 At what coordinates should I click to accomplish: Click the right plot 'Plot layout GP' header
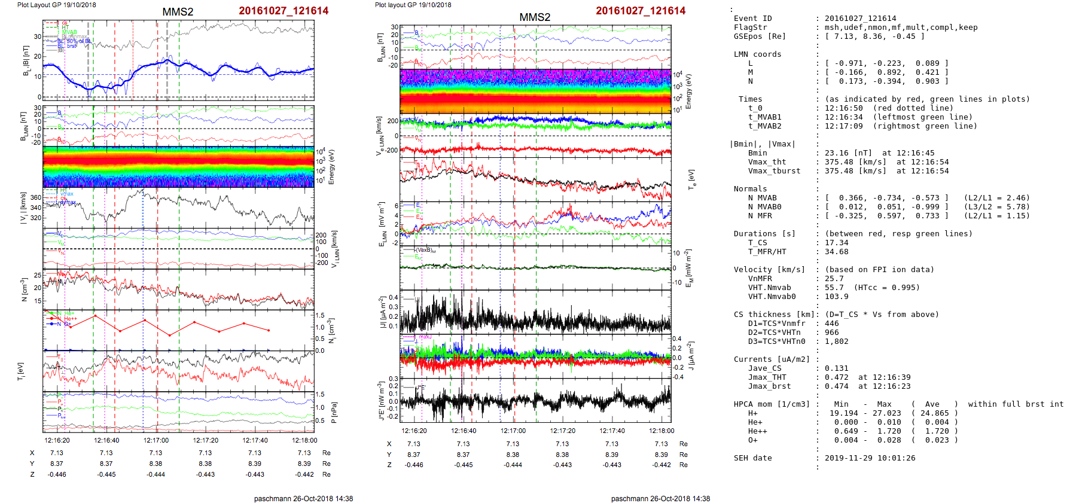coord(413,5)
